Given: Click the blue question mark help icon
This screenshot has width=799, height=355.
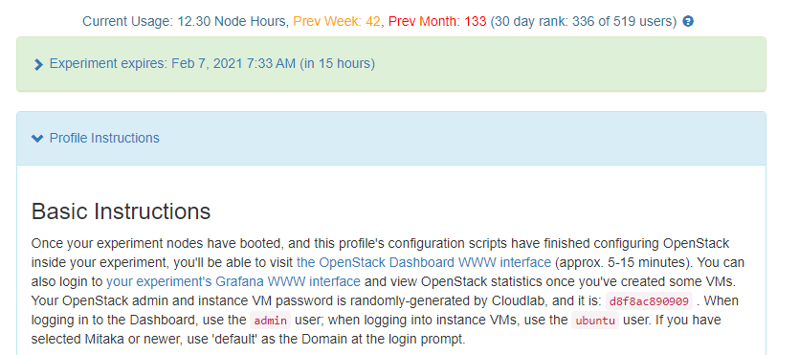Looking at the screenshot, I should click(688, 21).
